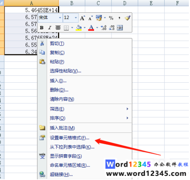Click the comma style icon

(x=119, y=18)
